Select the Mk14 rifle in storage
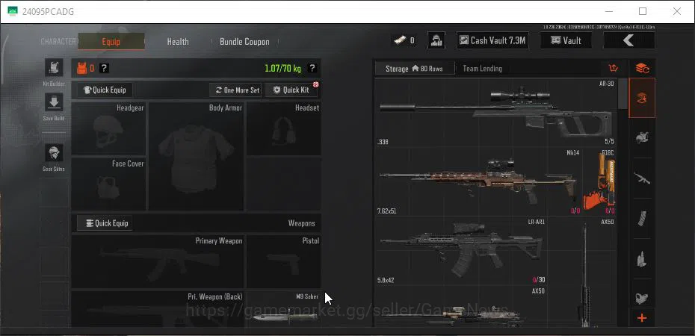The width and height of the screenshot is (695, 336). coord(478,181)
